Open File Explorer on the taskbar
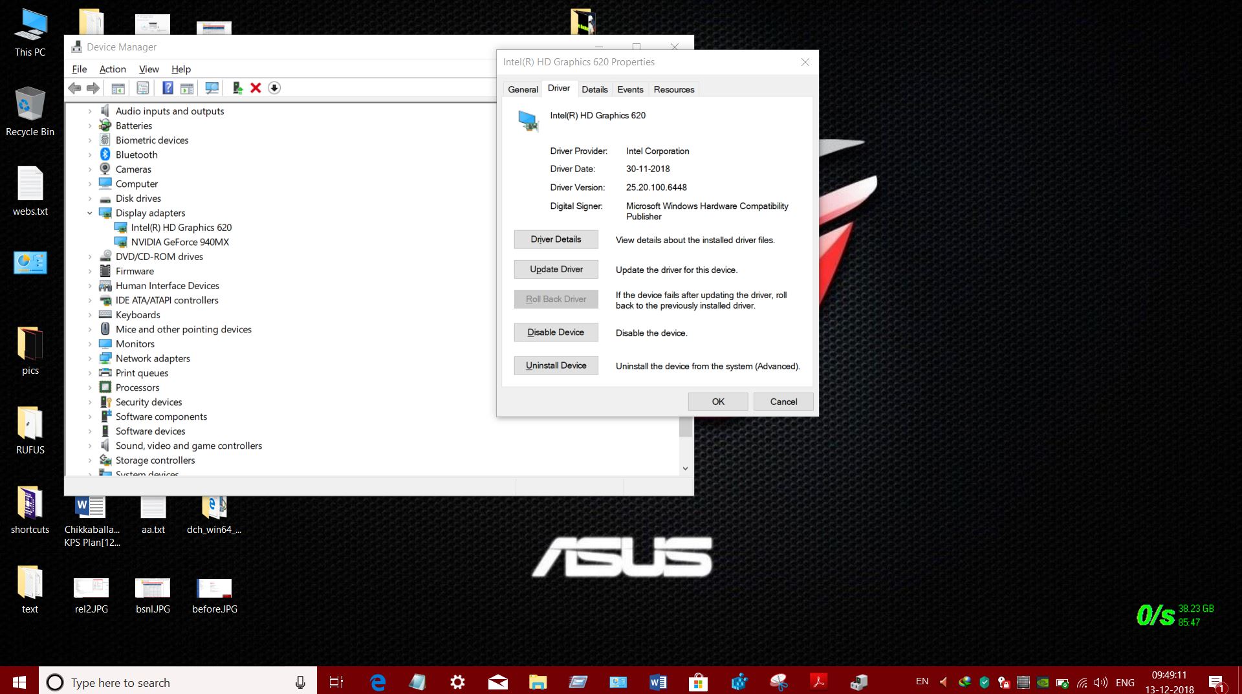 point(538,682)
